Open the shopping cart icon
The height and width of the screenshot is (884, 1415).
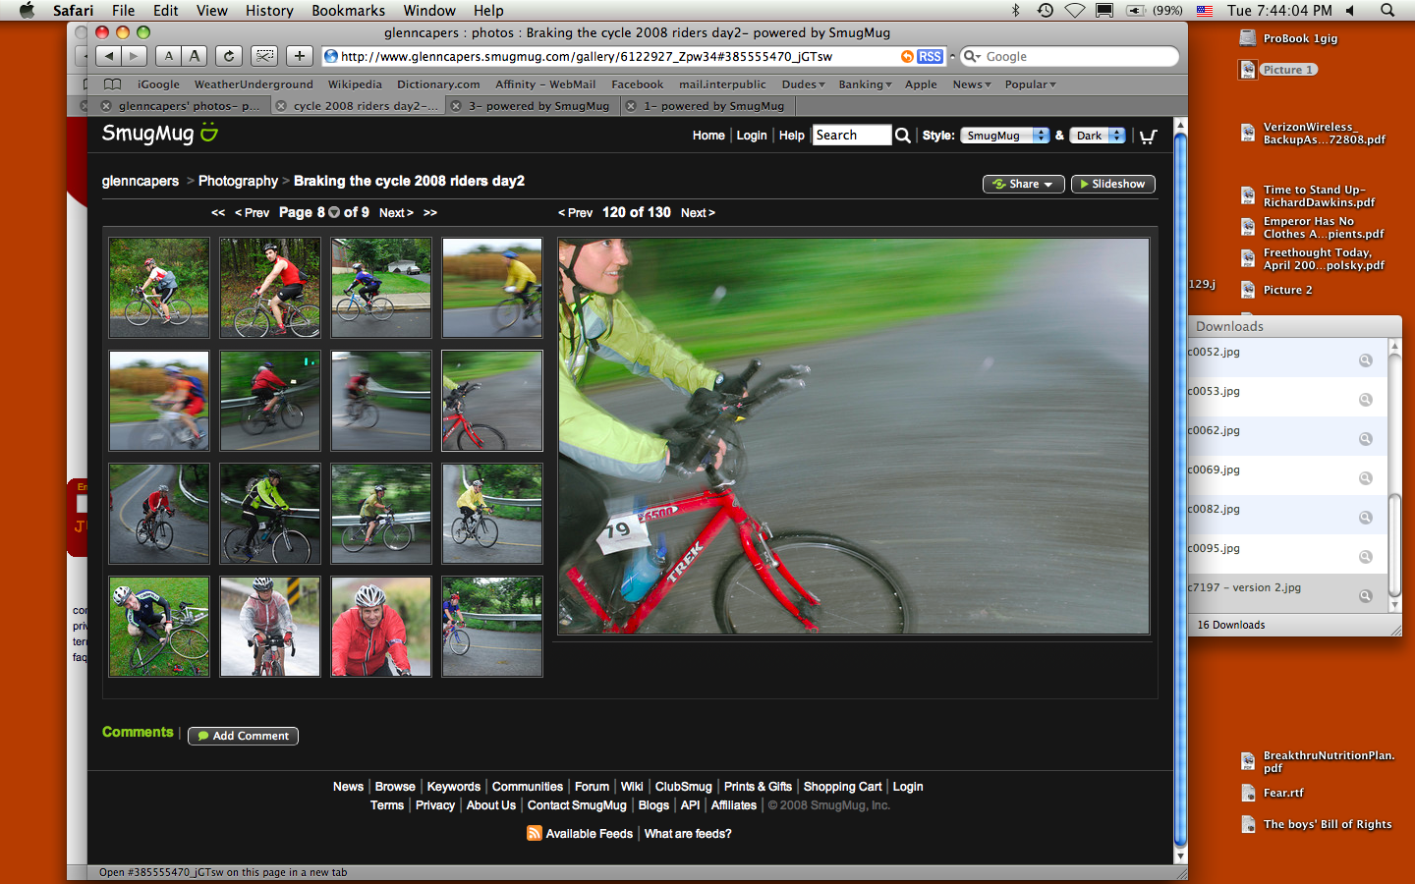click(1148, 136)
